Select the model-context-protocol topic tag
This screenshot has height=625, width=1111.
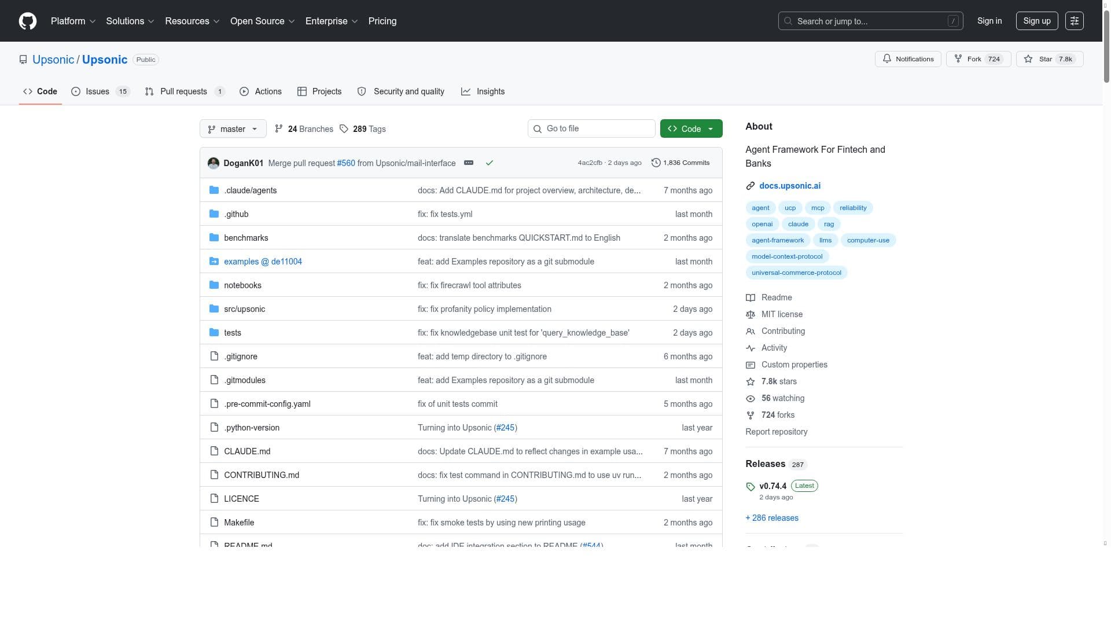pos(786,256)
